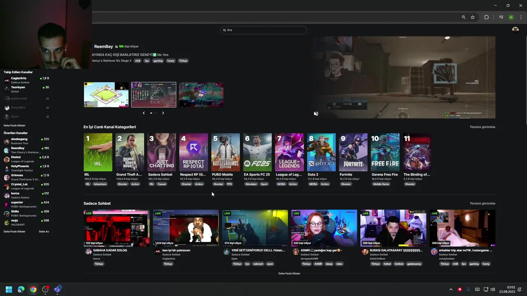This screenshot has height=296, width=527.
Task: Click superior avatar in recommended channels
Action: coord(7,204)
